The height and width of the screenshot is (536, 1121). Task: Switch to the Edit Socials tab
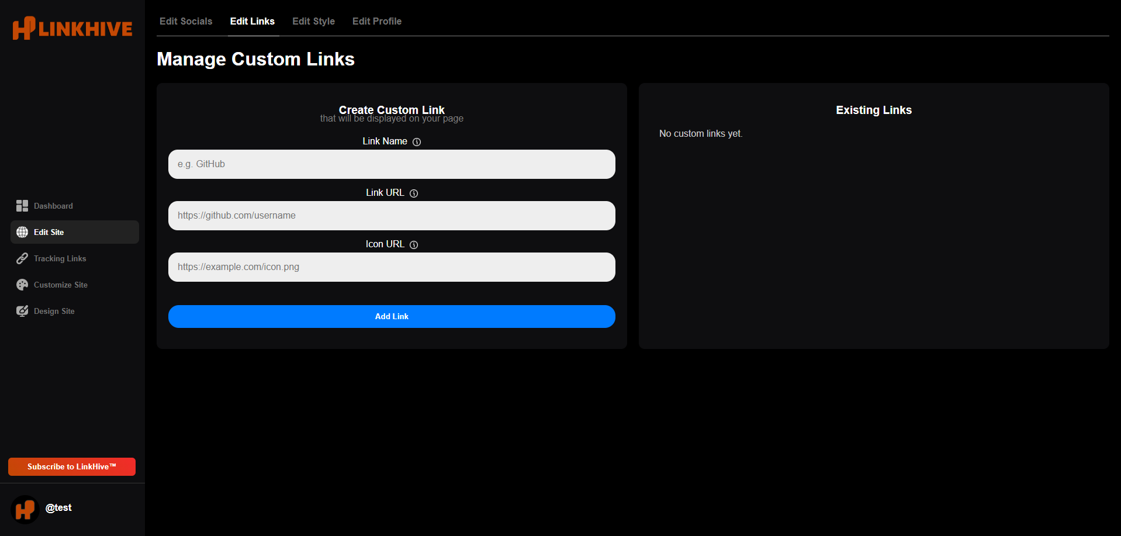click(186, 21)
